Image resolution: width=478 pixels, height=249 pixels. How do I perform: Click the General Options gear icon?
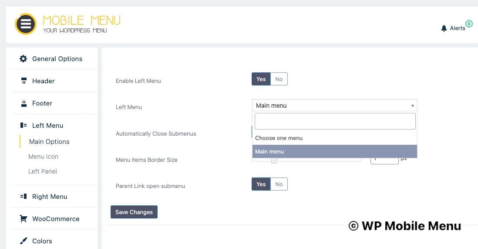[23, 59]
